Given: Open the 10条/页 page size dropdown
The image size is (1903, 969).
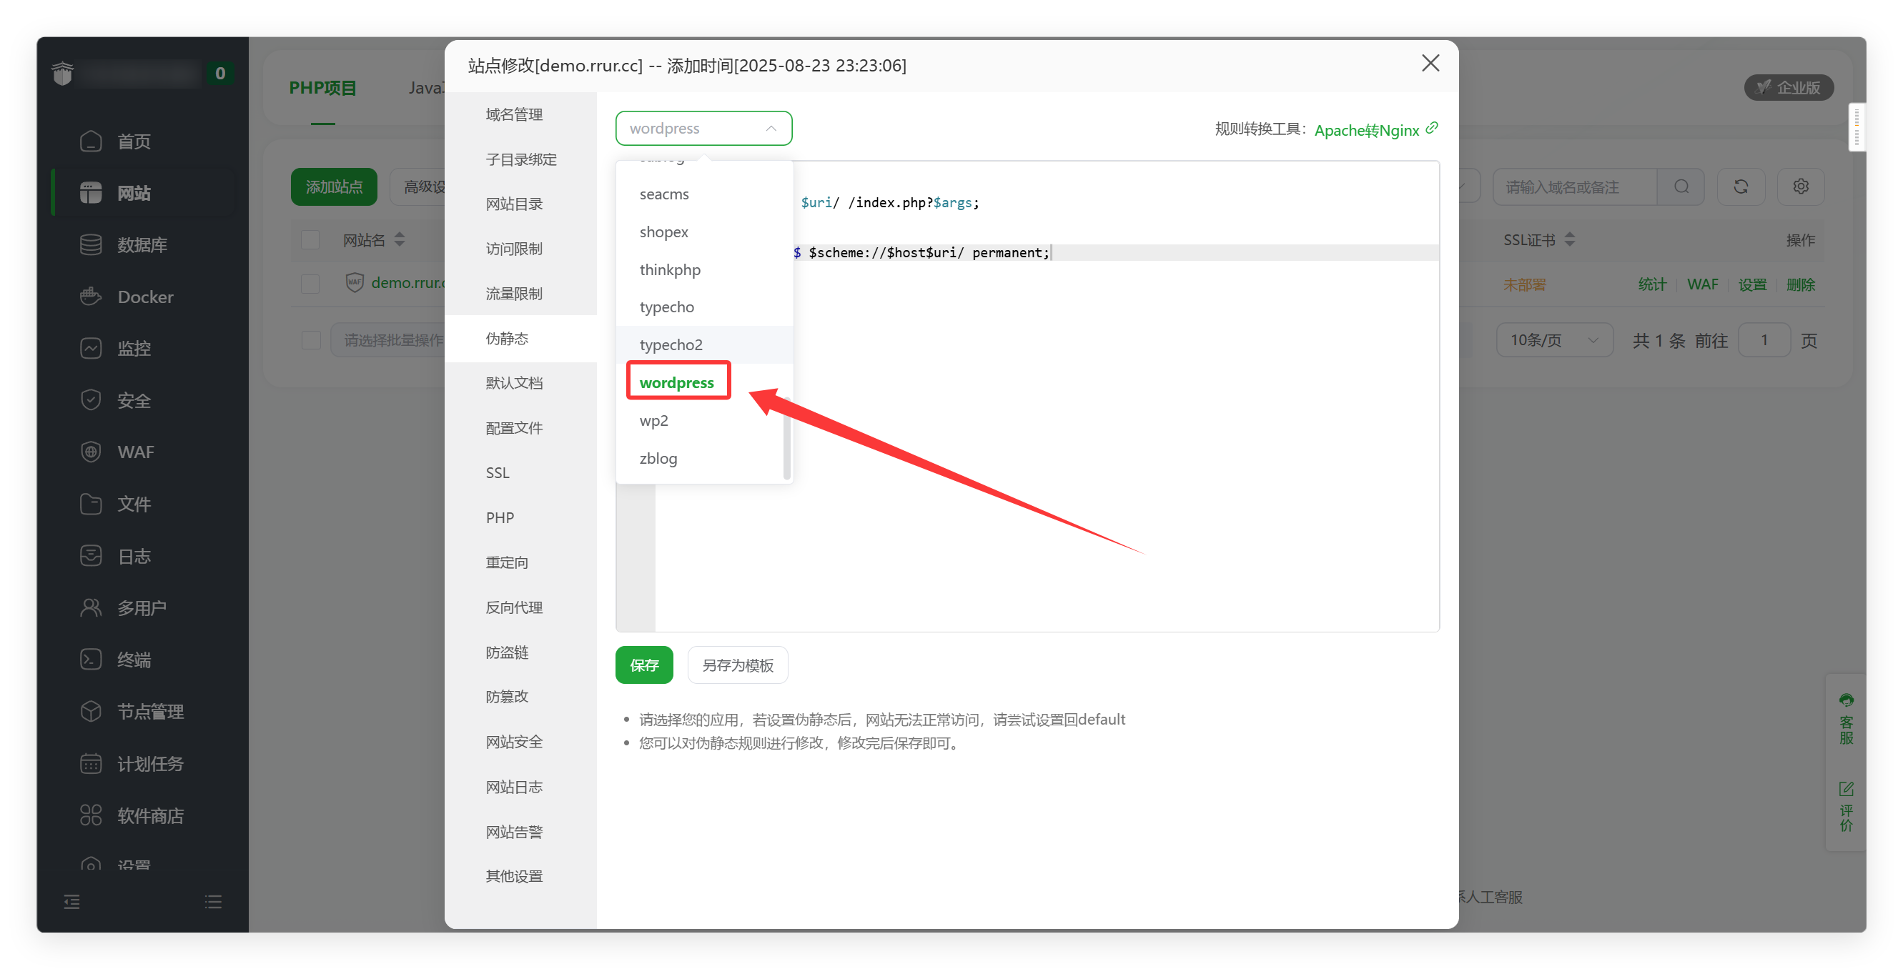Looking at the screenshot, I should (1554, 340).
